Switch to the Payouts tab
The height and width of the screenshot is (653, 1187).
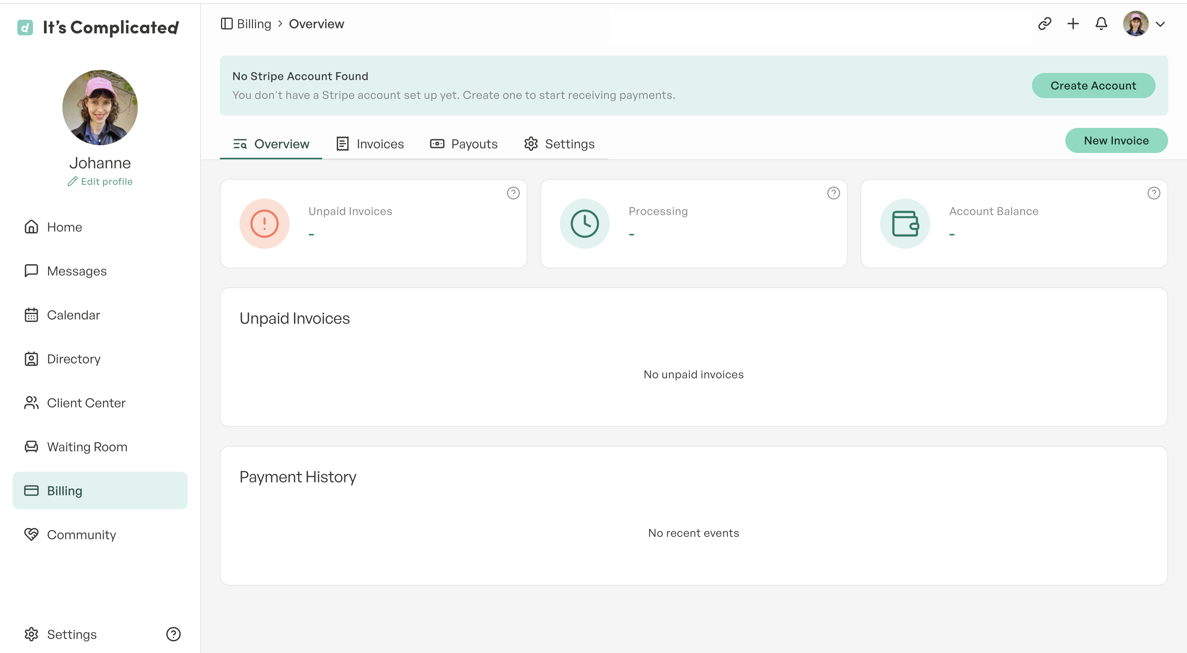464,144
